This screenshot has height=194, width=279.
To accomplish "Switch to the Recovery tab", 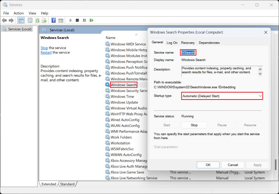I will pos(188,43).
